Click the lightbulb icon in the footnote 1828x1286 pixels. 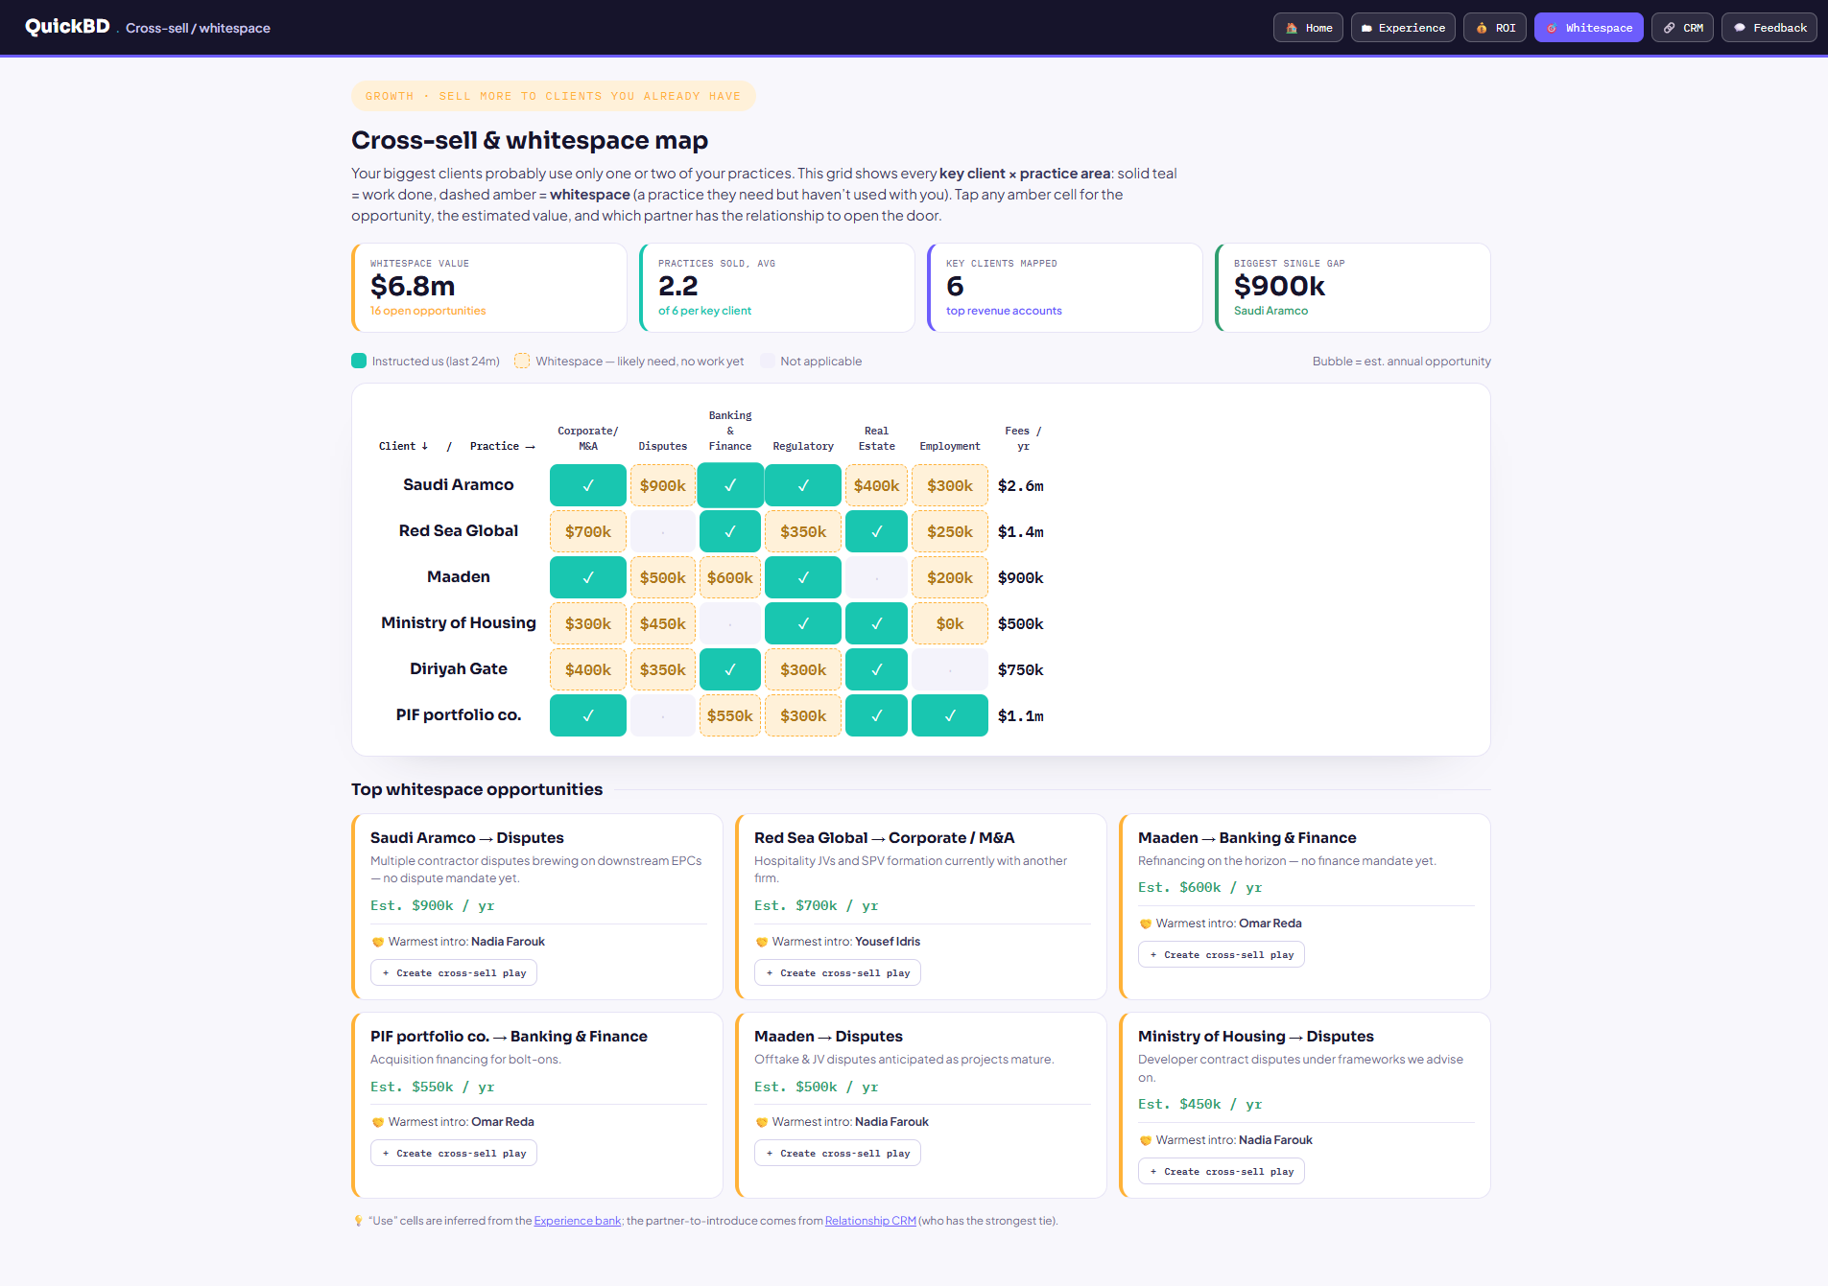point(358,1221)
